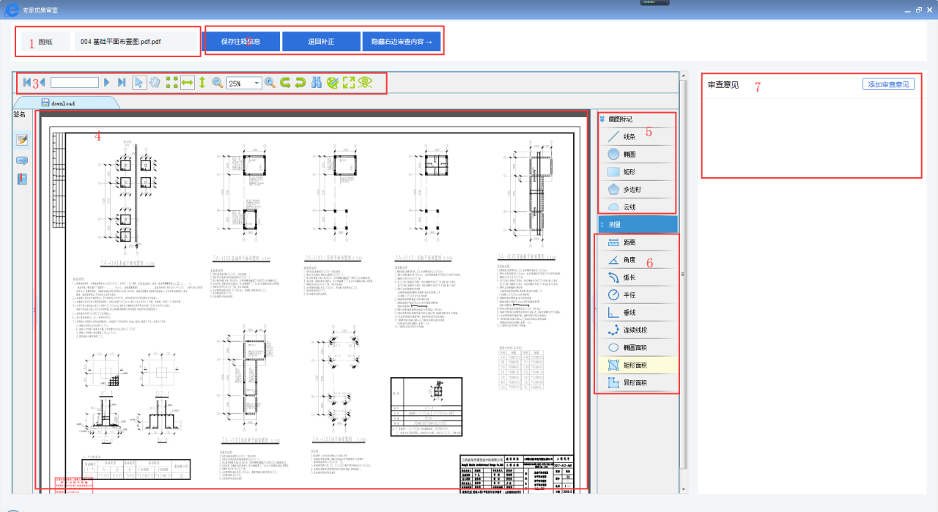Click 添加审查意见 button
Viewport: 938px width, 512px height.
(x=888, y=84)
